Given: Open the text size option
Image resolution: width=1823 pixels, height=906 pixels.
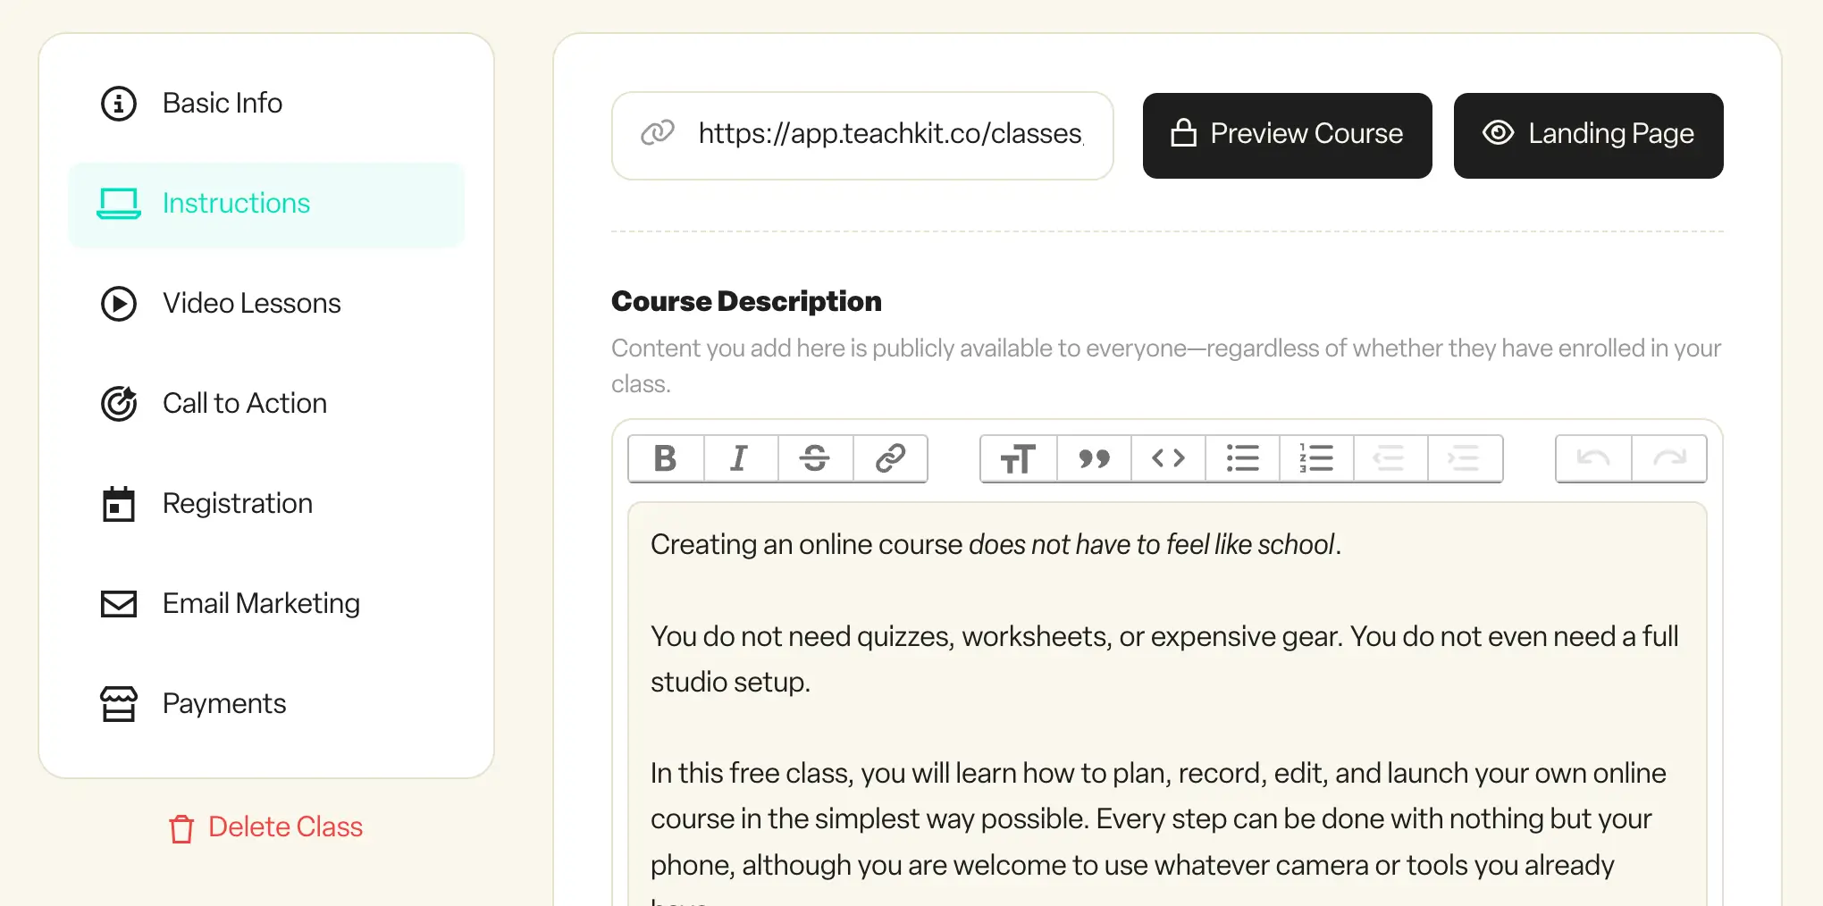Looking at the screenshot, I should [1017, 458].
